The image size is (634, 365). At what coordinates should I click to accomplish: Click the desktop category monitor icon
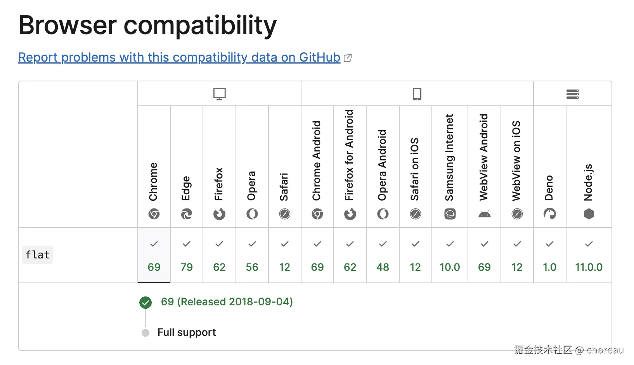tap(220, 93)
